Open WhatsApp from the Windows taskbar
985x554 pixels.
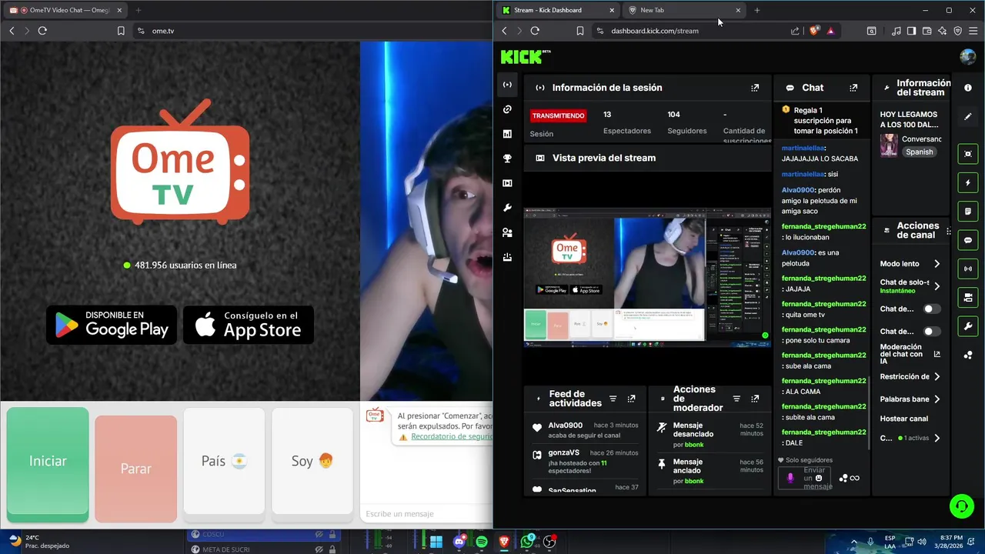click(x=527, y=542)
